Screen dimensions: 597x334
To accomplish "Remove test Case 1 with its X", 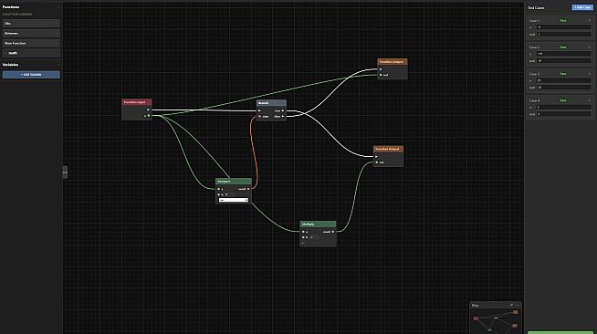I will click(x=589, y=21).
